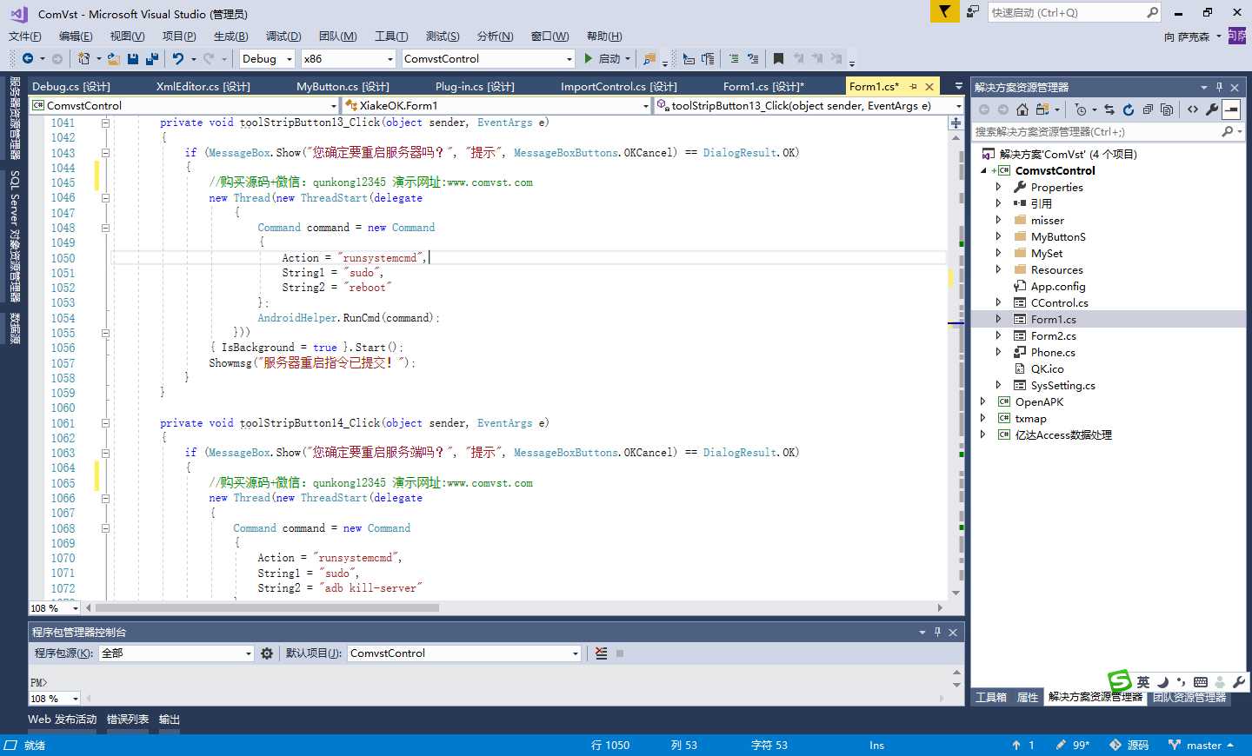Open the package source (程序包源) dropdown
The image size is (1252, 756).
point(176,653)
